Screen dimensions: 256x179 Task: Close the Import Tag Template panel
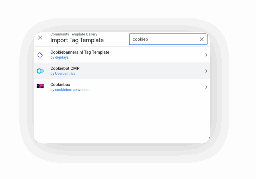tap(40, 38)
